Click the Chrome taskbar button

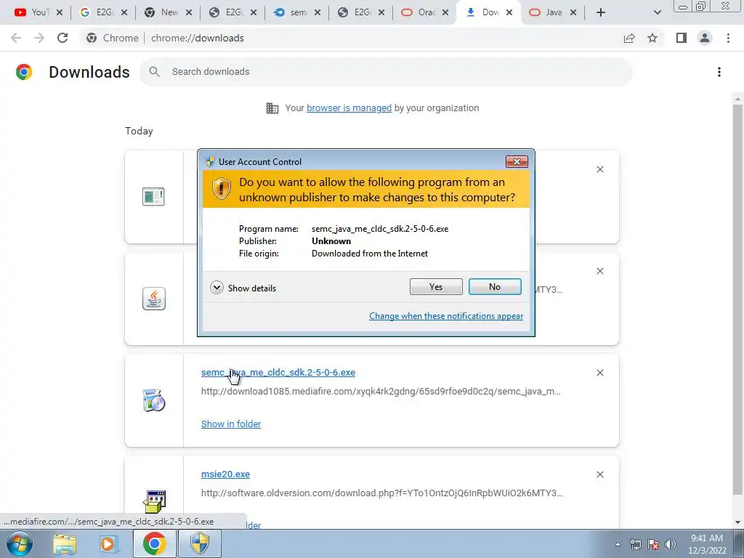[x=154, y=543]
